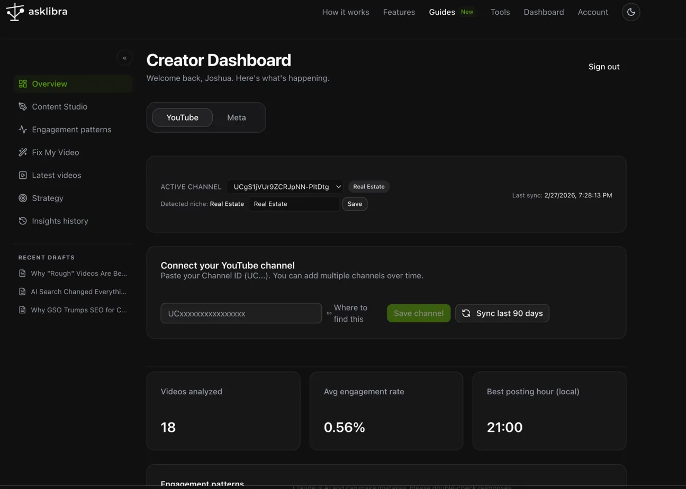Viewport: 686px width, 489px height.
Task: Open the Guides menu item
Action: point(442,12)
